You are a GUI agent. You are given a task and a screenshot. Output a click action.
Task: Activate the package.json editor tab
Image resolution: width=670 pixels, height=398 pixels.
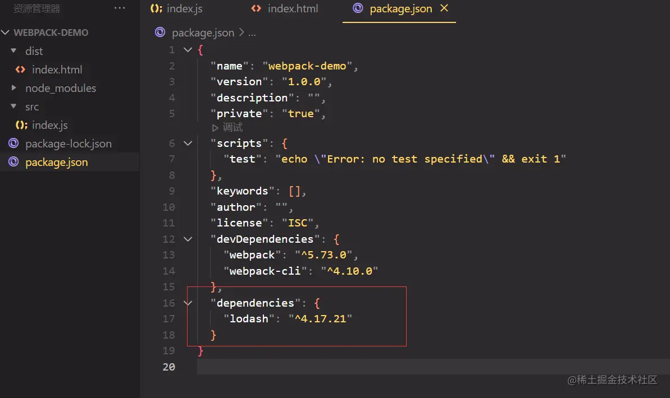400,8
